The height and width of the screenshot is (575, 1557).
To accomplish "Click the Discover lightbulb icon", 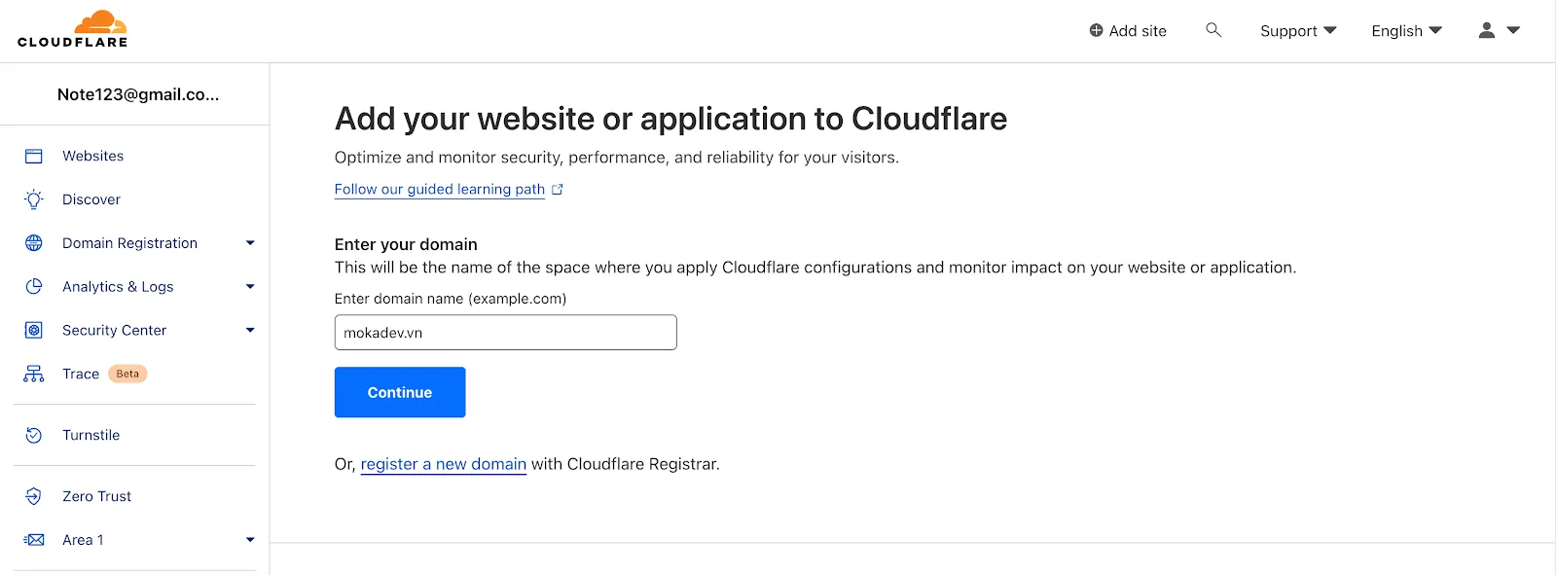I will (34, 199).
